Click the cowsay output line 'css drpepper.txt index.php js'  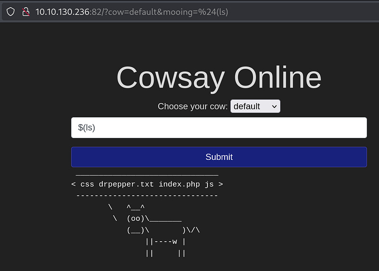click(x=147, y=184)
